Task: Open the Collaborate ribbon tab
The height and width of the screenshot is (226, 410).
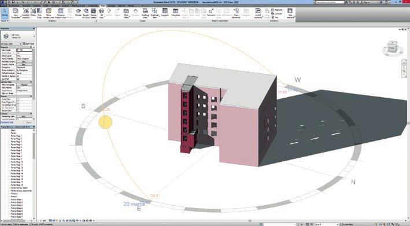Action: pyautogui.click(x=93, y=6)
